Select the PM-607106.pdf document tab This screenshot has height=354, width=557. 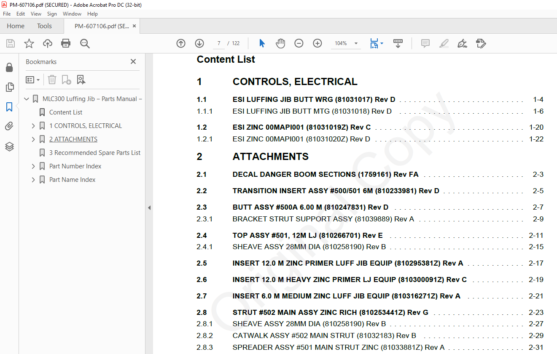pyautogui.click(x=102, y=26)
